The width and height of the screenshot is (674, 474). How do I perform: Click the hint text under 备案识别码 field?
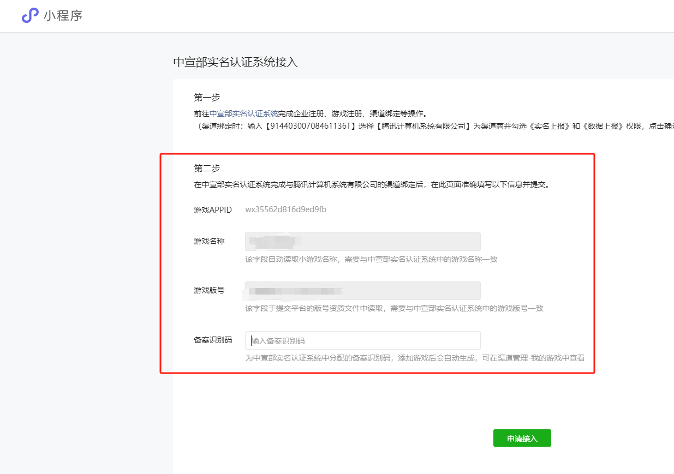coord(415,358)
